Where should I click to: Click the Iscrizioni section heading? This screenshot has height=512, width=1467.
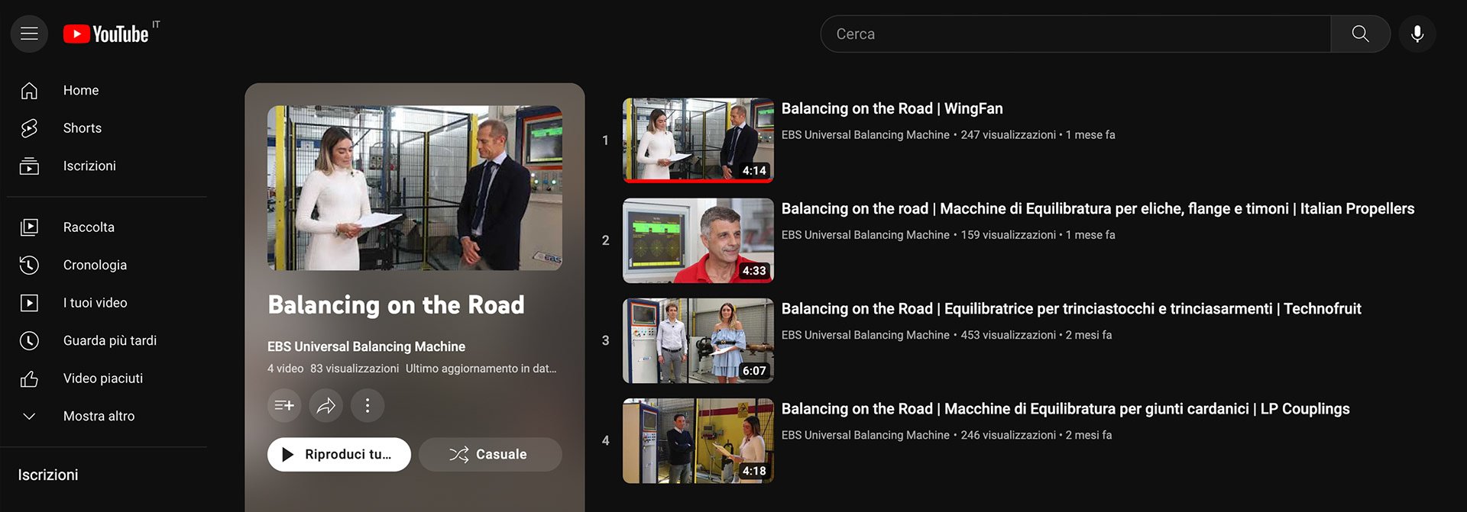48,475
